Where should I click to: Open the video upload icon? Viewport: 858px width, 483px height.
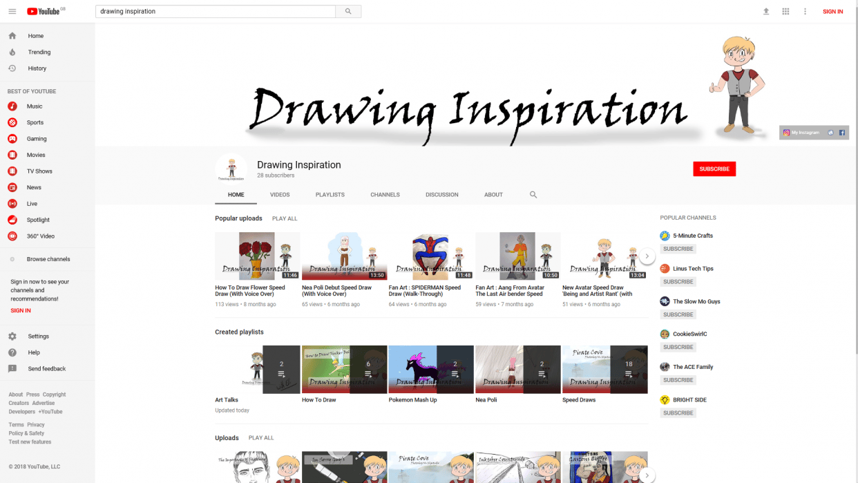[766, 11]
